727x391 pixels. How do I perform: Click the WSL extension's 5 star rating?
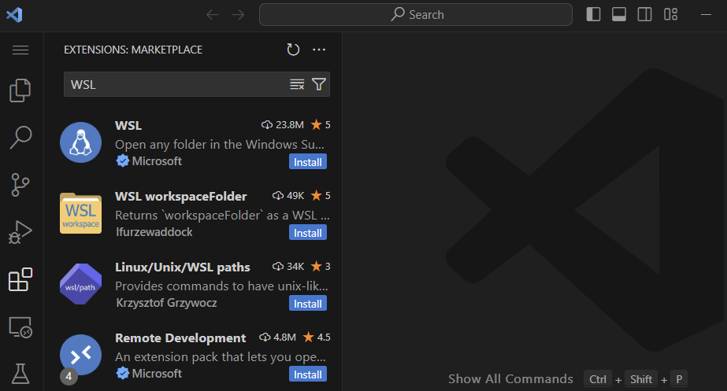click(321, 124)
